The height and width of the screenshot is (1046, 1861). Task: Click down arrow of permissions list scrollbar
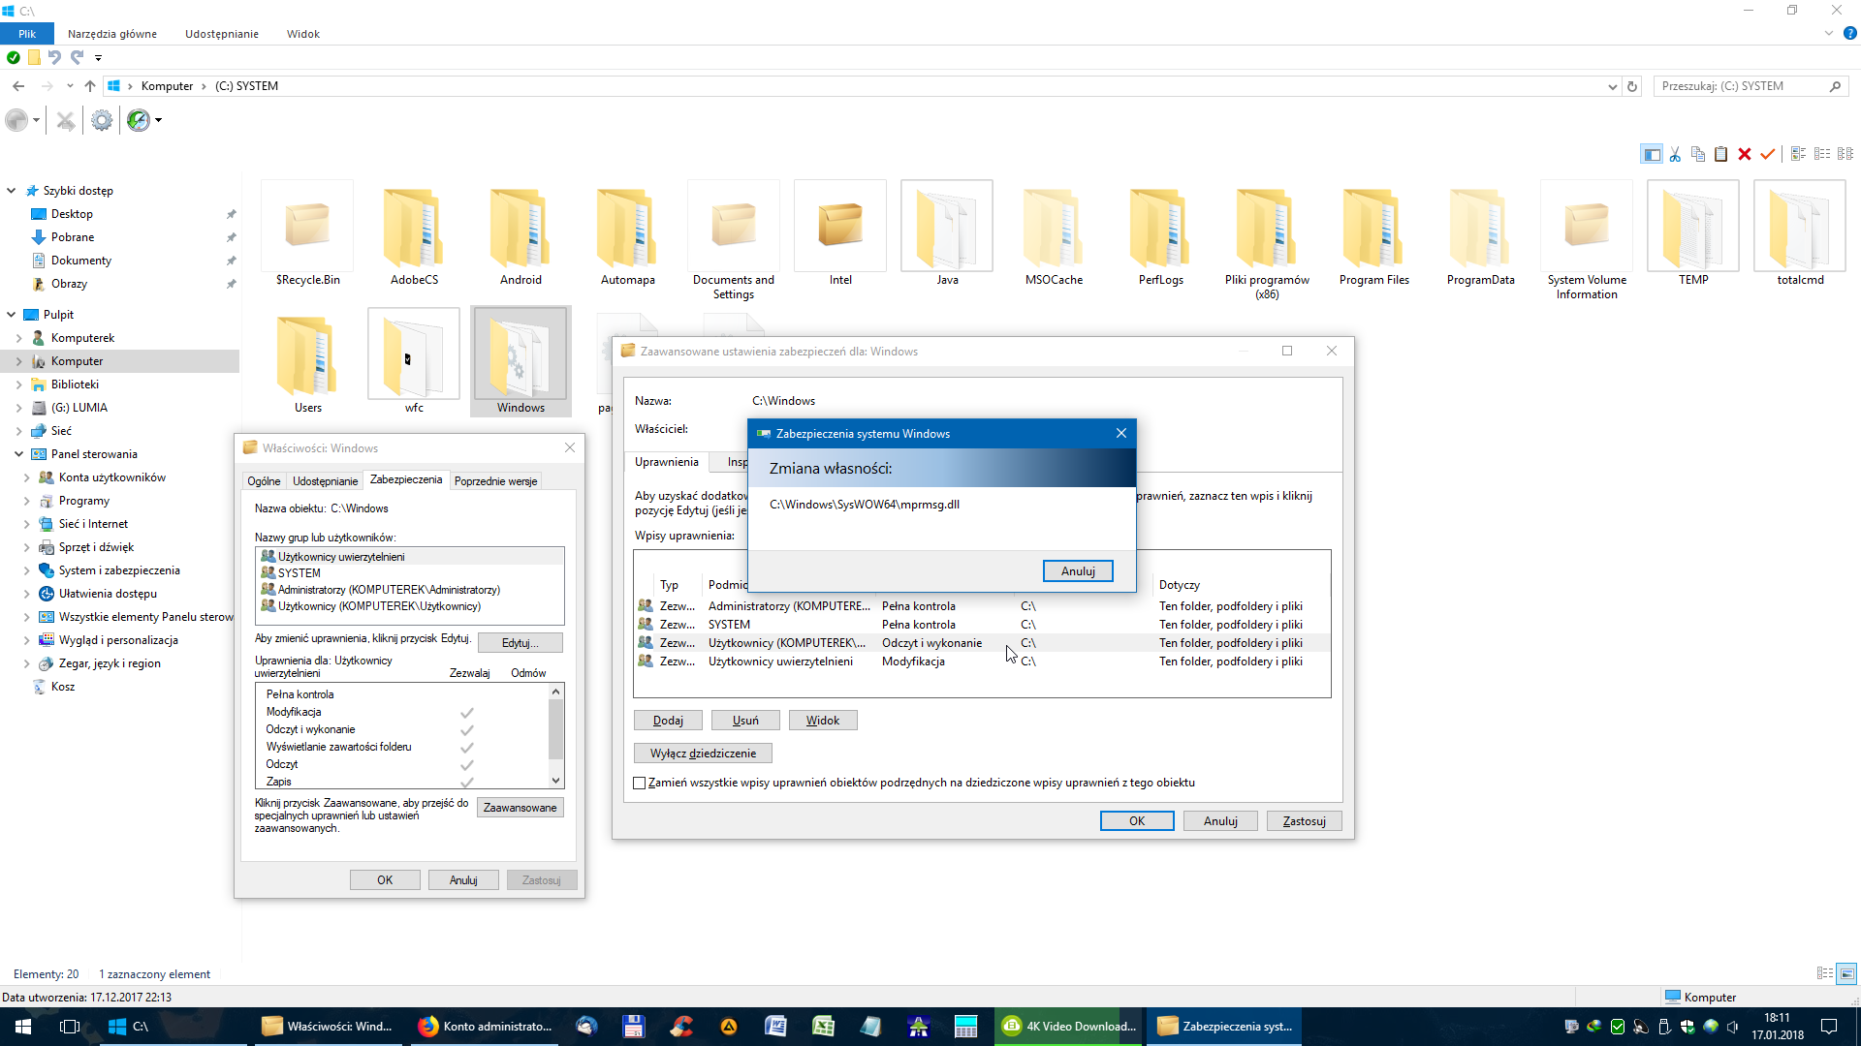coord(556,781)
